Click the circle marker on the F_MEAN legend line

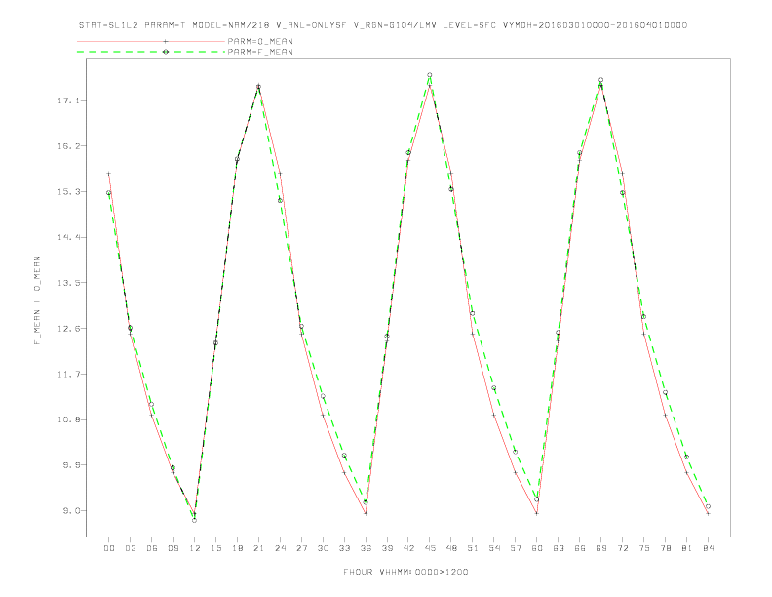coord(166,52)
